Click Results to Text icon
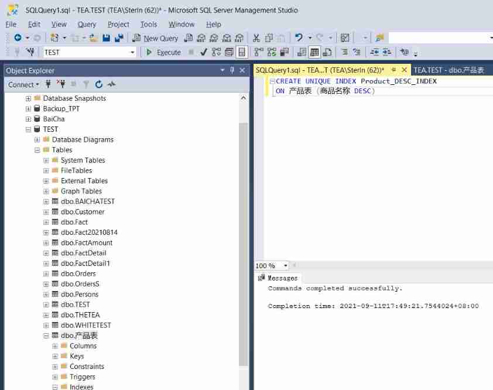 (x=302, y=52)
